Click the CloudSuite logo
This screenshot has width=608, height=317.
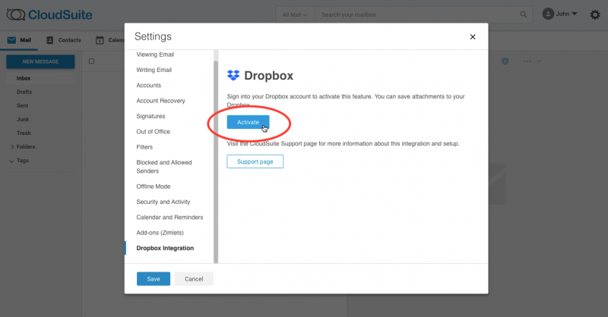(49, 14)
